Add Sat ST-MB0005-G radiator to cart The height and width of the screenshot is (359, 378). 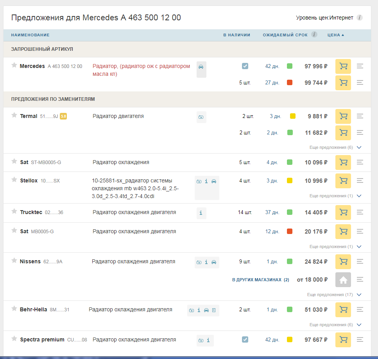343,163
